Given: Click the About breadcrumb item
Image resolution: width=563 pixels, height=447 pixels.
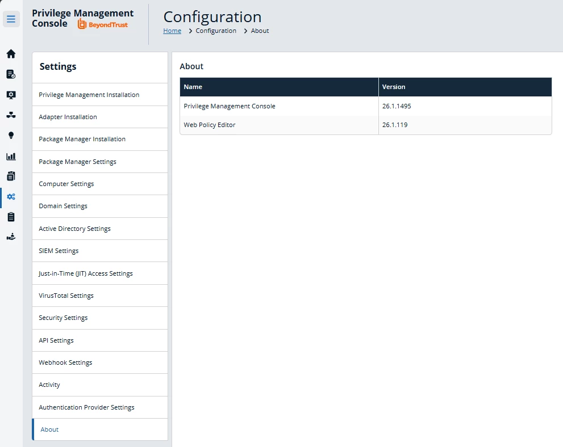Looking at the screenshot, I should [x=260, y=31].
